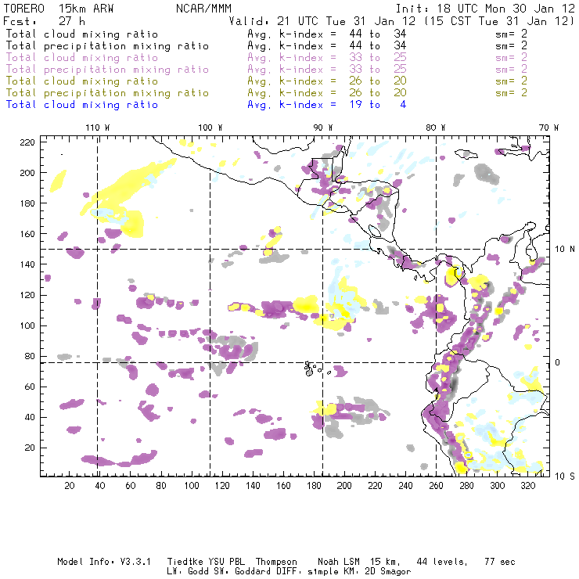
Task: Select the 'Fcst: 27 h' forecast hour text
Action: pos(44,21)
